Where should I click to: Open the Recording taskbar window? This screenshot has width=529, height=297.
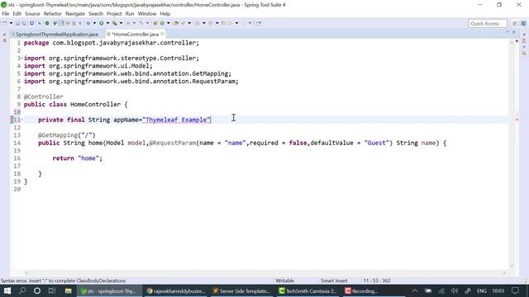click(362, 290)
